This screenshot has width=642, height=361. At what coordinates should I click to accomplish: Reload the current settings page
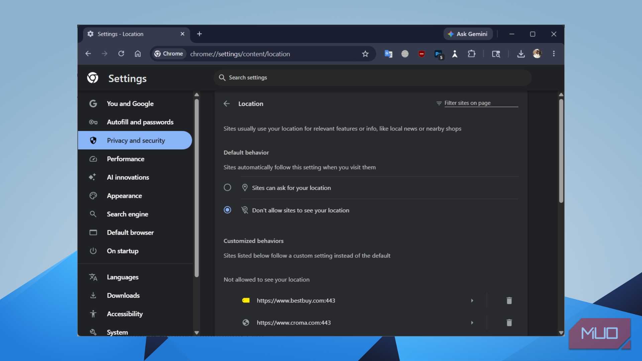pos(121,54)
